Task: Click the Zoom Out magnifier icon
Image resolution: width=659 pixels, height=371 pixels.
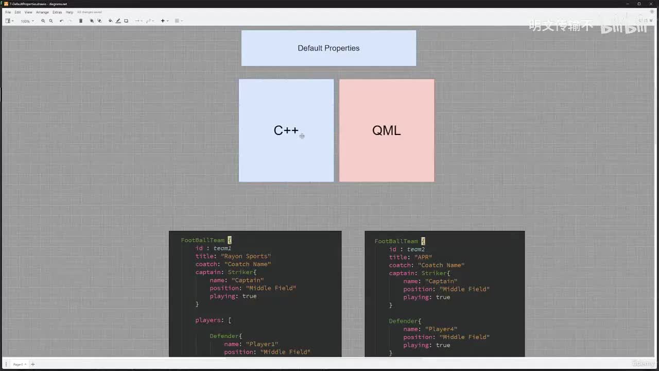Action: tap(51, 21)
